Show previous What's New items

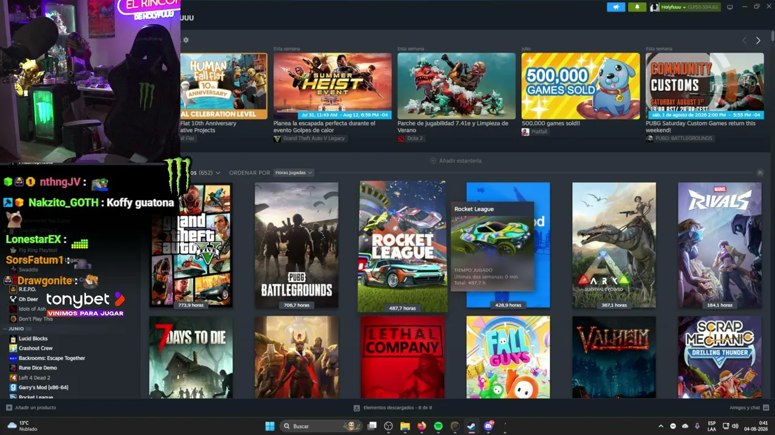(x=744, y=40)
